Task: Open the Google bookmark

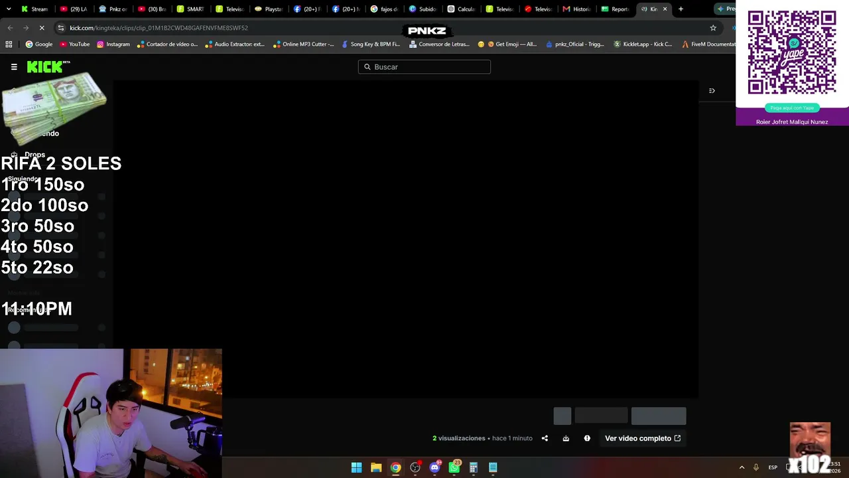Action: (39, 44)
